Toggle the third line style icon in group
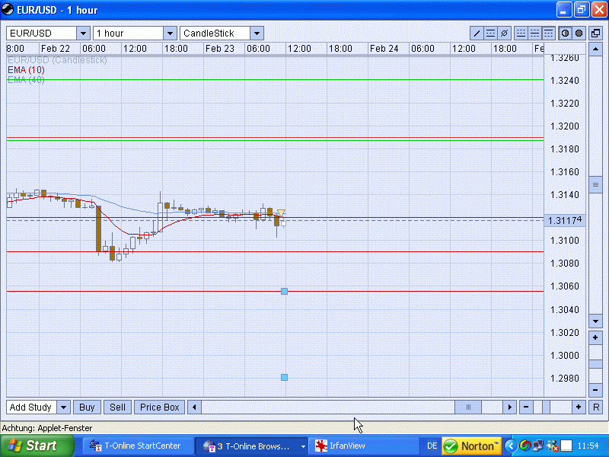This screenshot has width=609, height=457. click(x=548, y=34)
